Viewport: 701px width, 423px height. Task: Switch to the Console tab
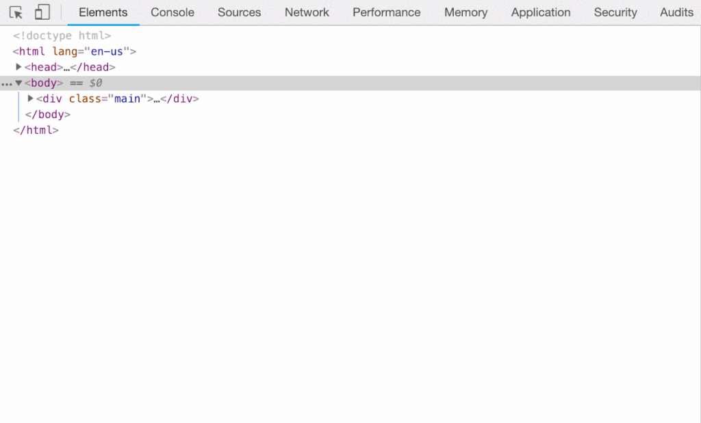(173, 12)
